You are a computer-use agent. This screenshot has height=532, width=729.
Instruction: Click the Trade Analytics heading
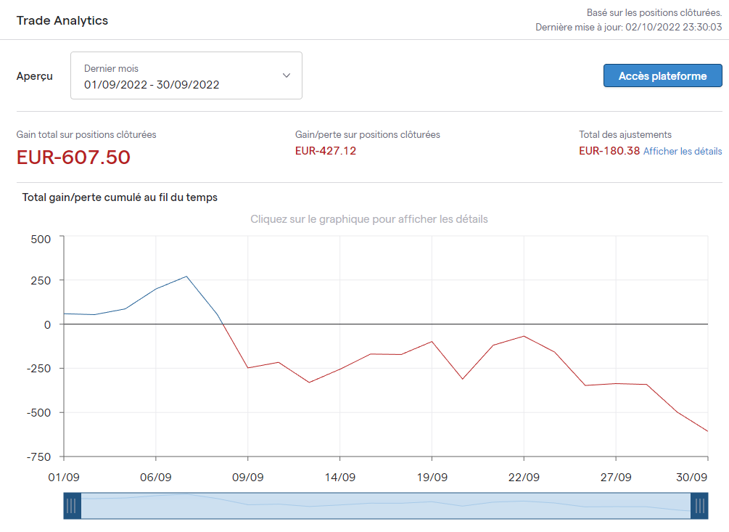pos(62,20)
